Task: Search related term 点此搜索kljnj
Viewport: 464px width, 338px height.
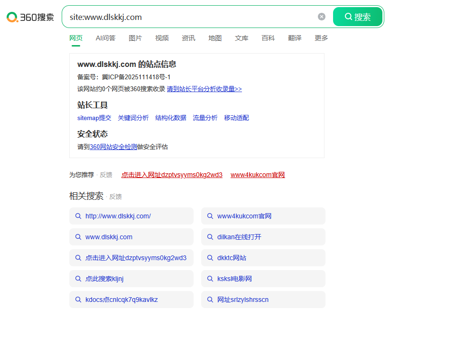Action: [131, 279]
